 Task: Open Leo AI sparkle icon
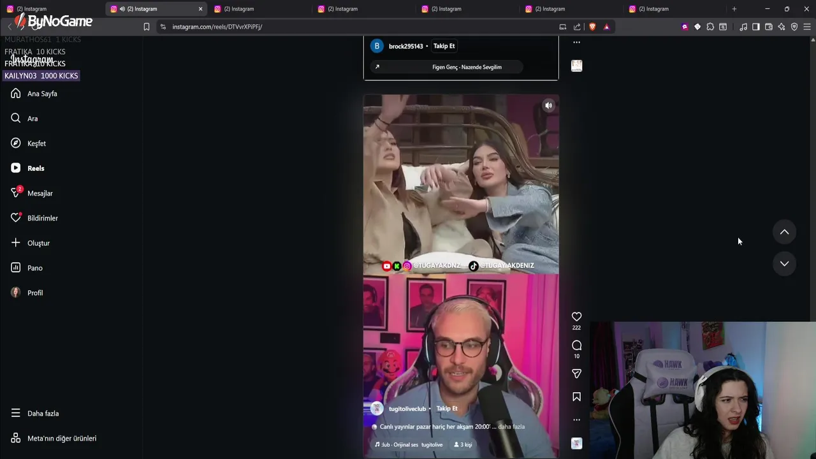pos(782,27)
